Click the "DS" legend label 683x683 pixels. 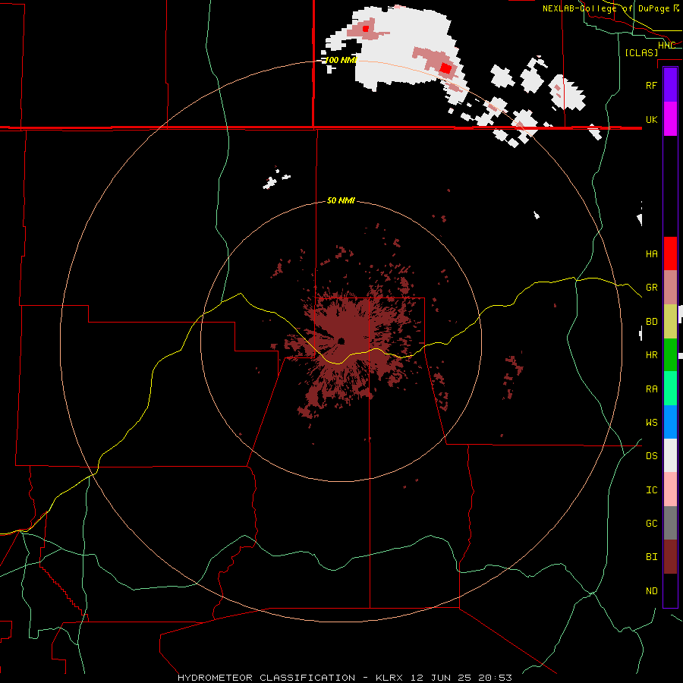pos(651,456)
